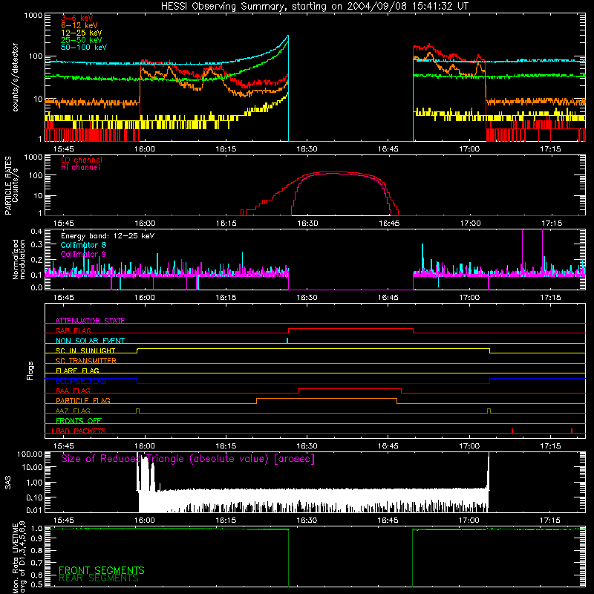
Task: Click the HI channel legend entry
Action: click(x=80, y=168)
